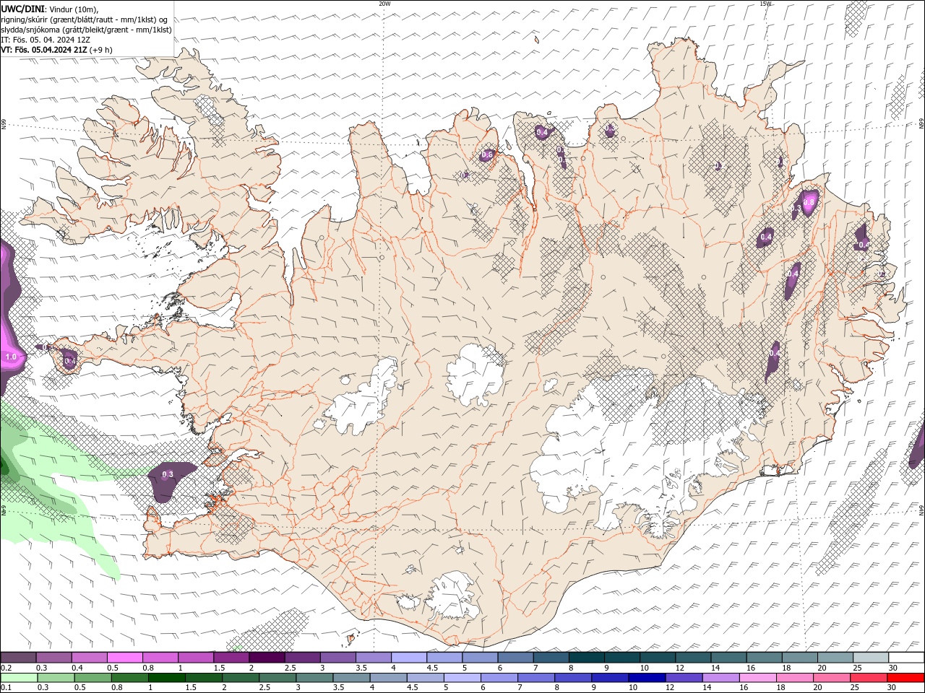This screenshot has height=693, width=925.
Task: Pick deep blue rain swatch between 10 and 12
Action: (x=647, y=678)
